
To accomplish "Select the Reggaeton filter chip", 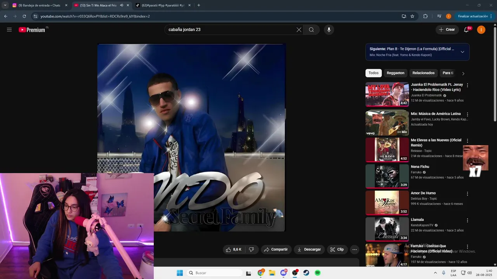I will click(x=395, y=73).
